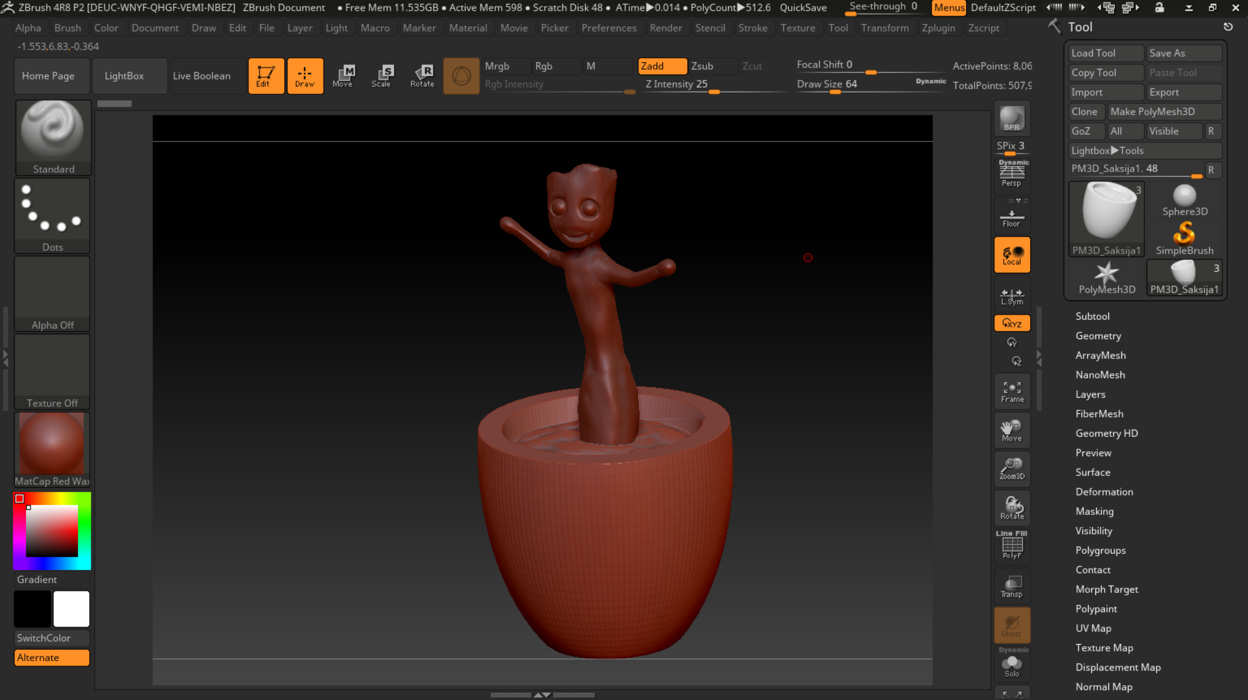This screenshot has height=700, width=1248.
Task: Click the QuickSave button
Action: tap(803, 8)
